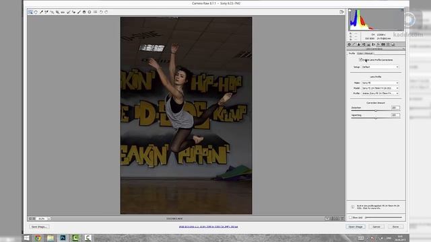Screen dimensions: 431x242
Task: Open the Presets panel icon
Action: tap(388, 44)
